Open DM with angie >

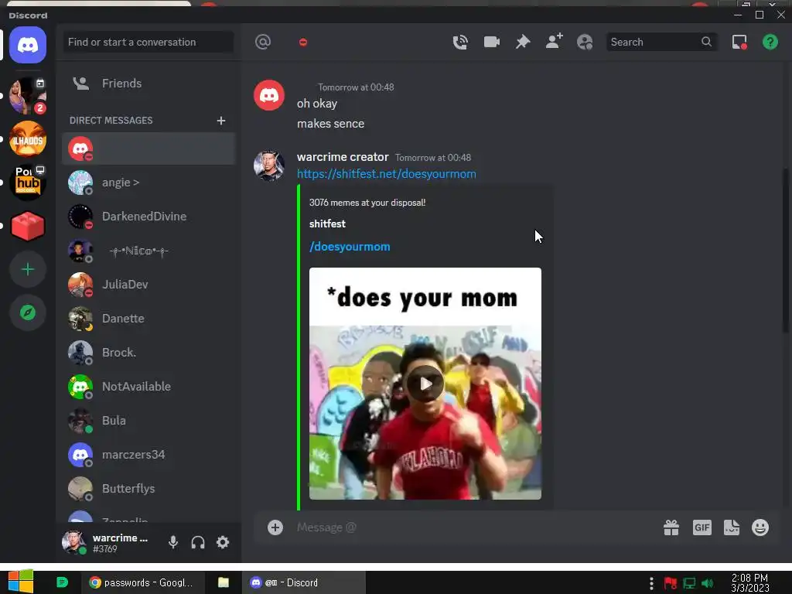coord(148,183)
